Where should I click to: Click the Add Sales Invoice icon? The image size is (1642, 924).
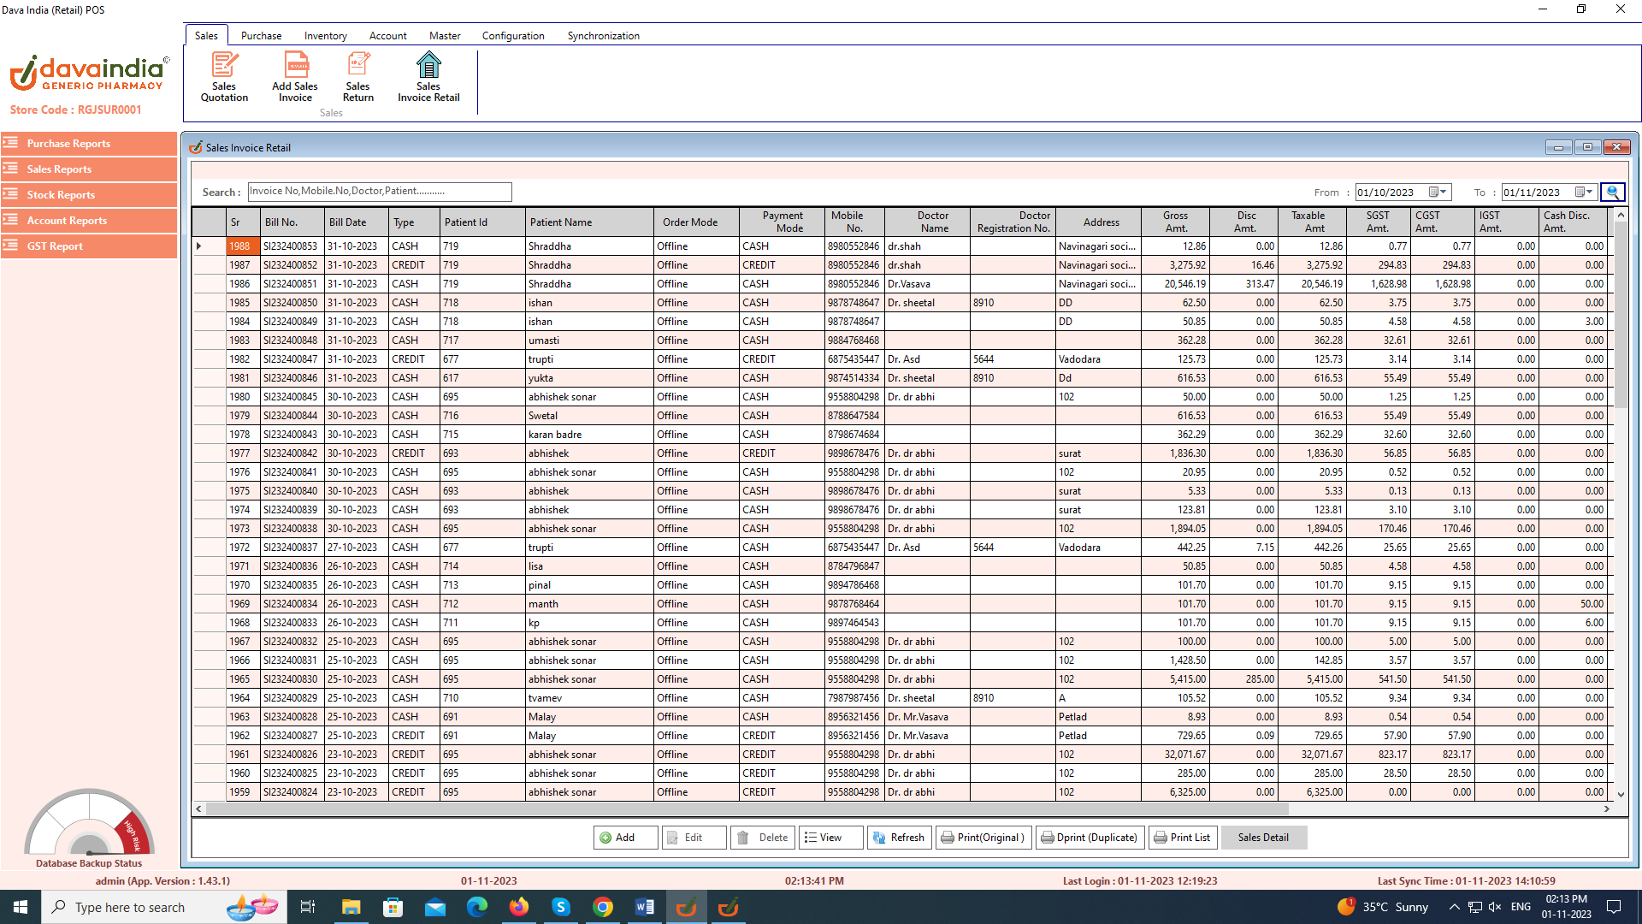(295, 76)
